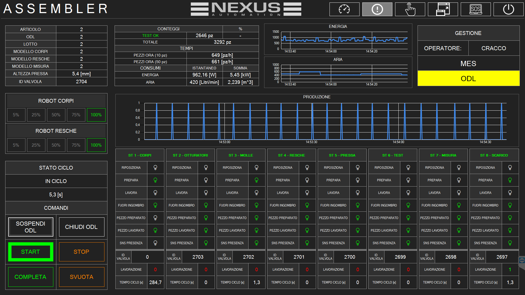The width and height of the screenshot is (525, 295).
Task: Click the power shutdown icon
Action: point(508,9)
